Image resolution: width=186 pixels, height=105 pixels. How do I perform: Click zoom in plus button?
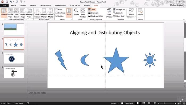coord(175,103)
